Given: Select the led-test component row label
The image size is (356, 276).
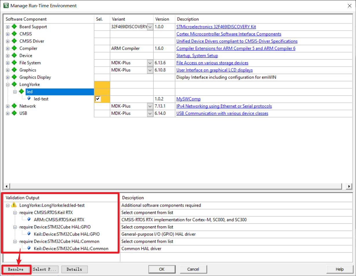Looking at the screenshot, I should pyautogui.click(x=41, y=99).
